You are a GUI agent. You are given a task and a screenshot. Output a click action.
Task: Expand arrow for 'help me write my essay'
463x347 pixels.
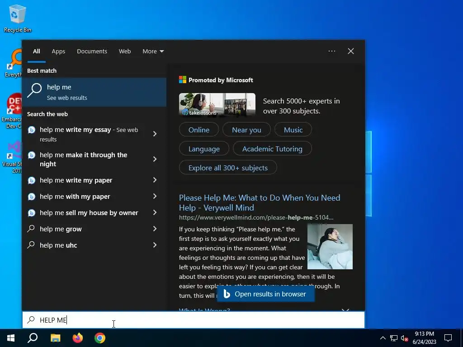point(155,134)
